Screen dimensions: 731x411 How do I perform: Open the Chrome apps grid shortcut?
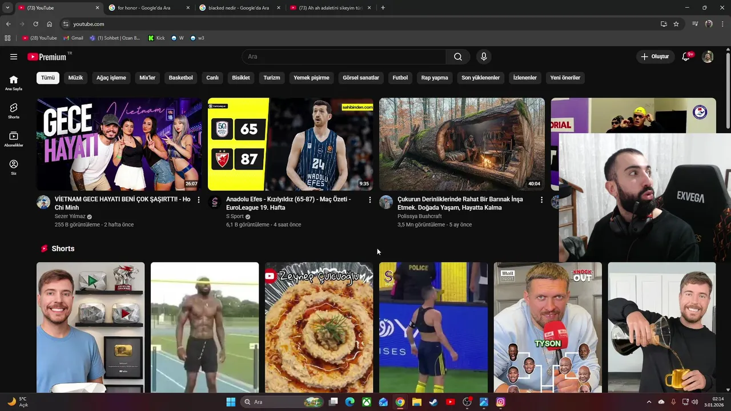coord(7,38)
